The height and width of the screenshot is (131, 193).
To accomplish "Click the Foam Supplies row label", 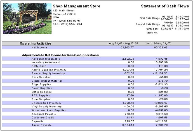I will click(42, 88).
